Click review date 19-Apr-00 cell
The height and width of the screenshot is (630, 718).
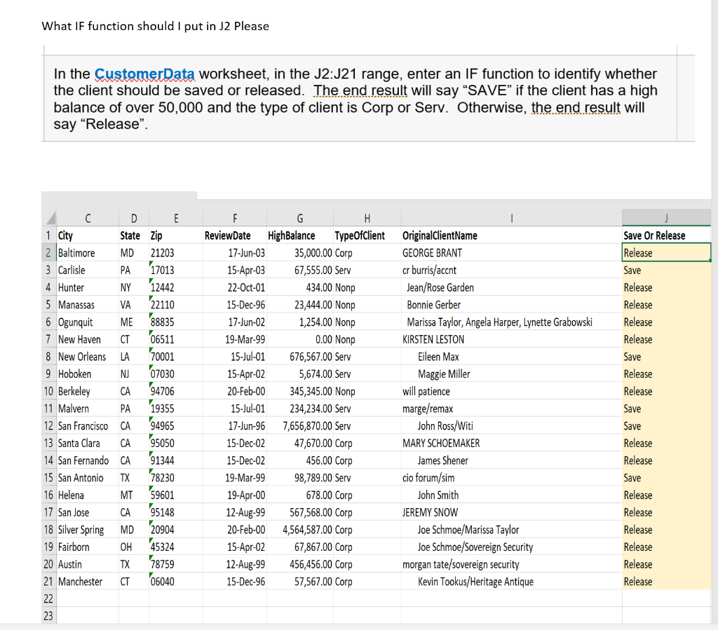tap(235, 495)
